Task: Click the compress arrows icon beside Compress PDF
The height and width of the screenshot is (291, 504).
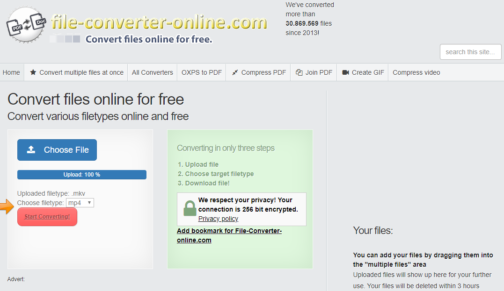Action: pyautogui.click(x=235, y=72)
